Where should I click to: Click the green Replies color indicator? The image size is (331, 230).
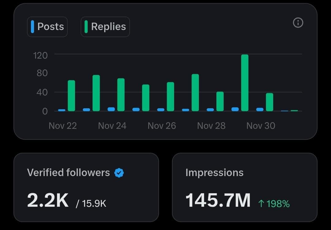tap(86, 27)
